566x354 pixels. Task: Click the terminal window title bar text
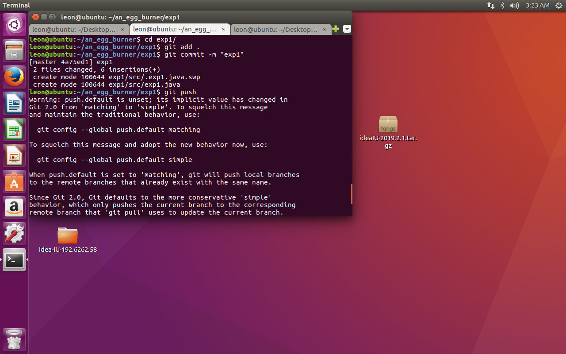pos(120,17)
